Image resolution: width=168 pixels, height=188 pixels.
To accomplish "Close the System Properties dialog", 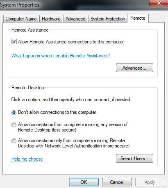I will [x=158, y=3].
